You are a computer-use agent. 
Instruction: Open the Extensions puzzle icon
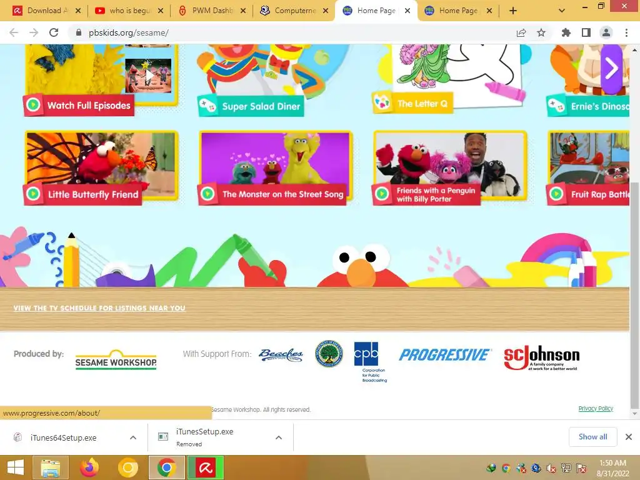pyautogui.click(x=566, y=32)
